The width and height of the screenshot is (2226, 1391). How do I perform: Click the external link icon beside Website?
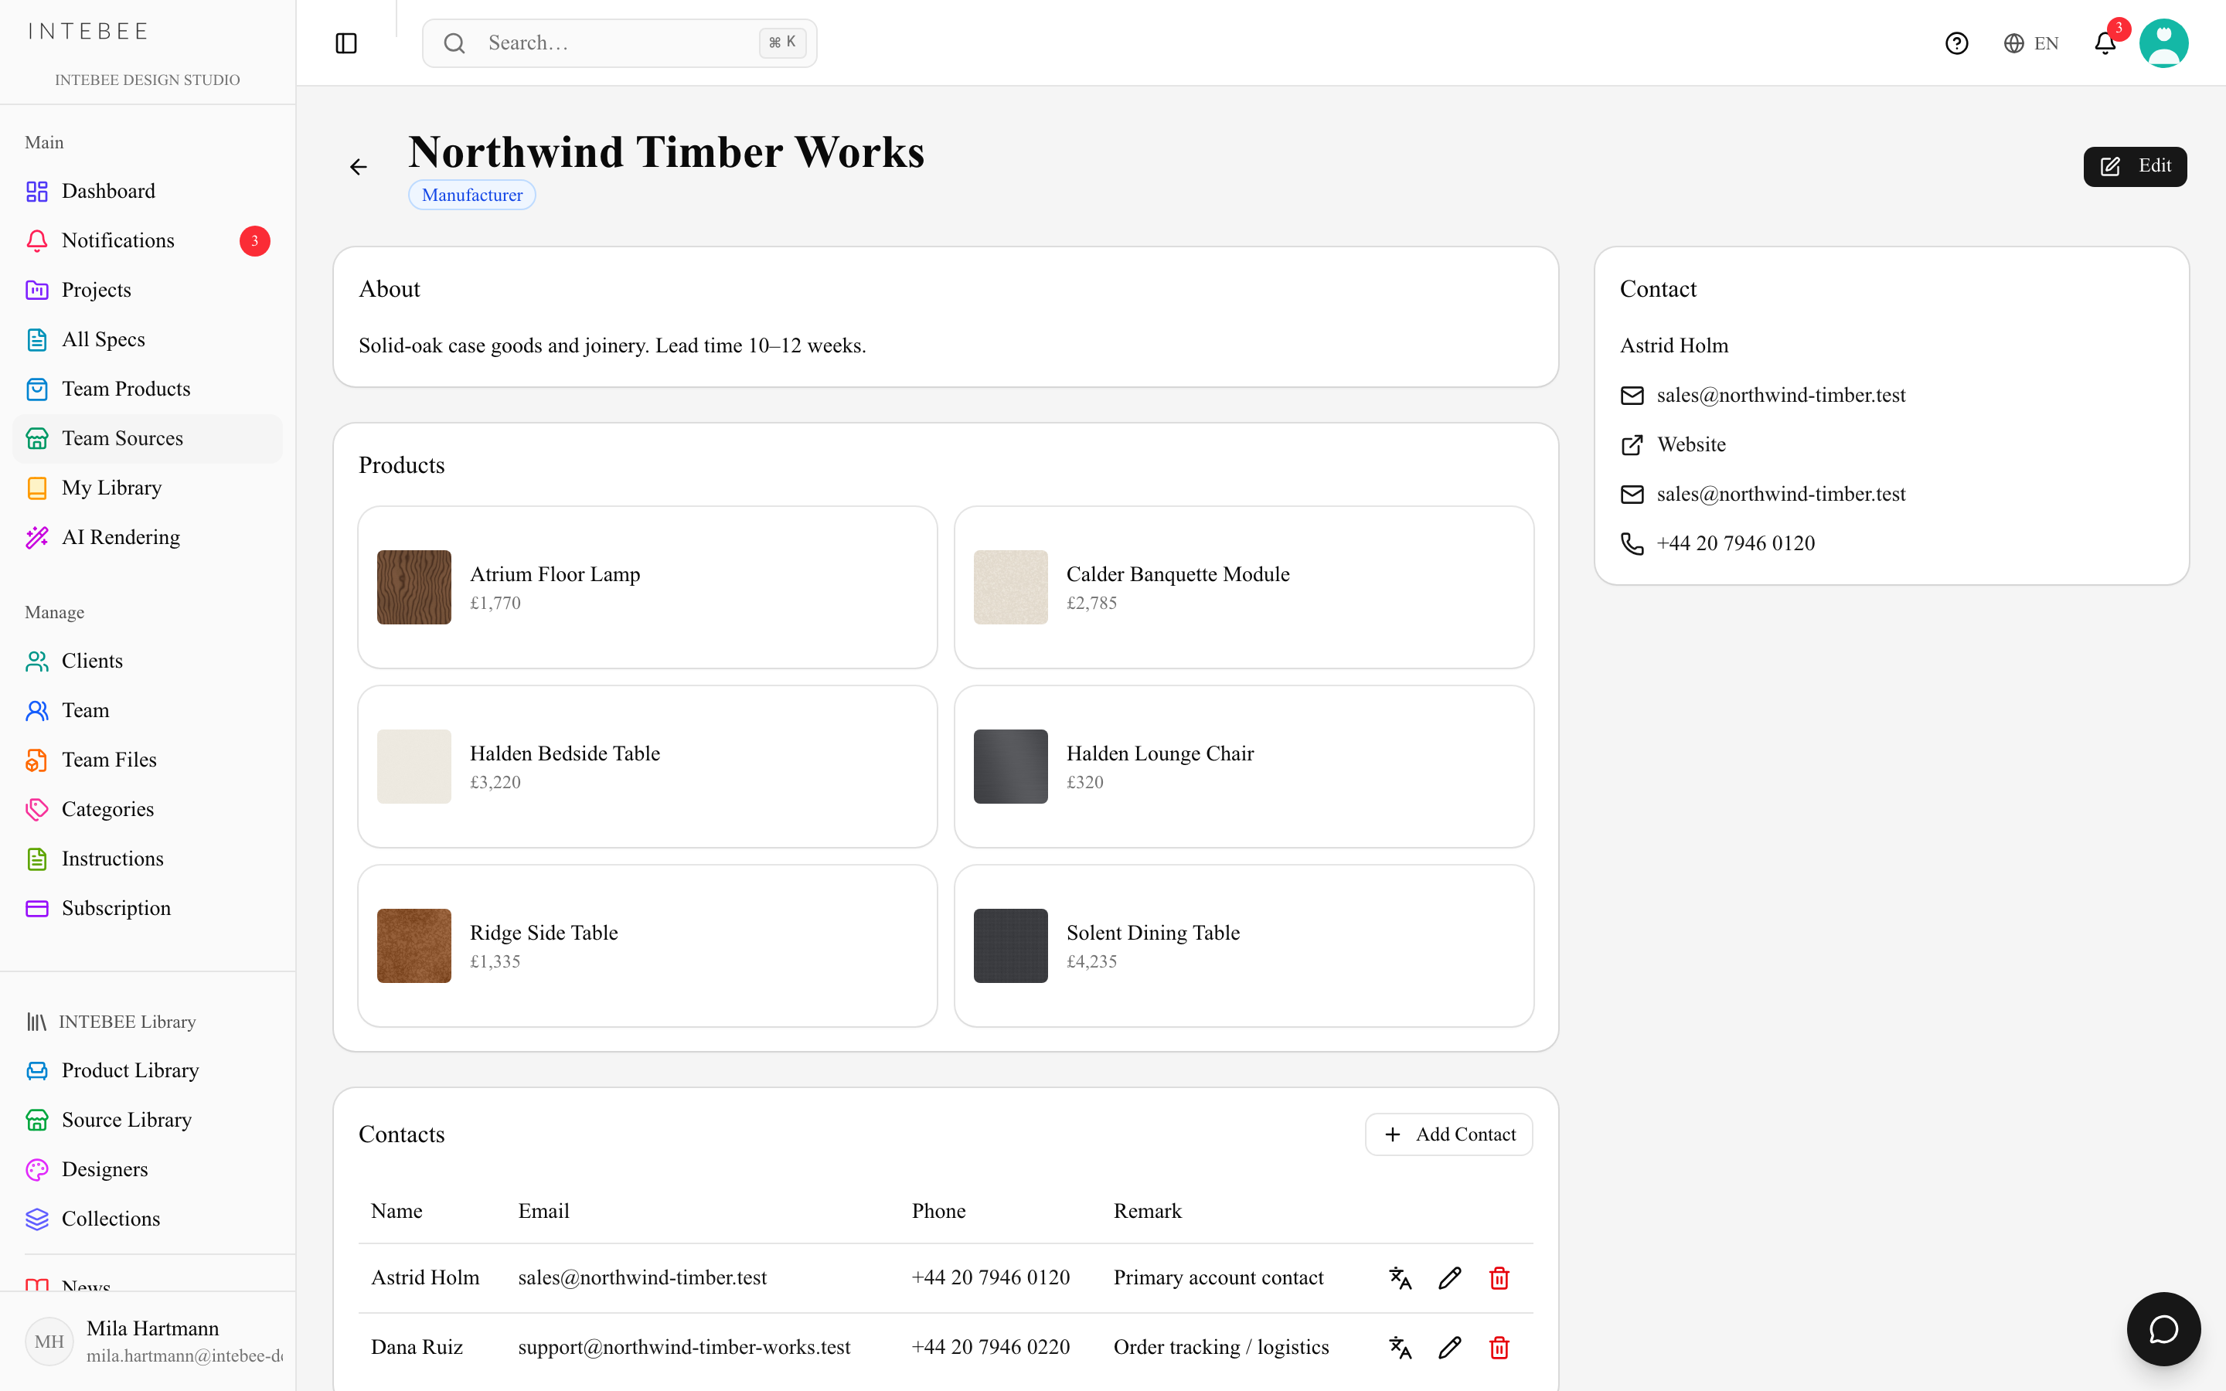point(1632,445)
